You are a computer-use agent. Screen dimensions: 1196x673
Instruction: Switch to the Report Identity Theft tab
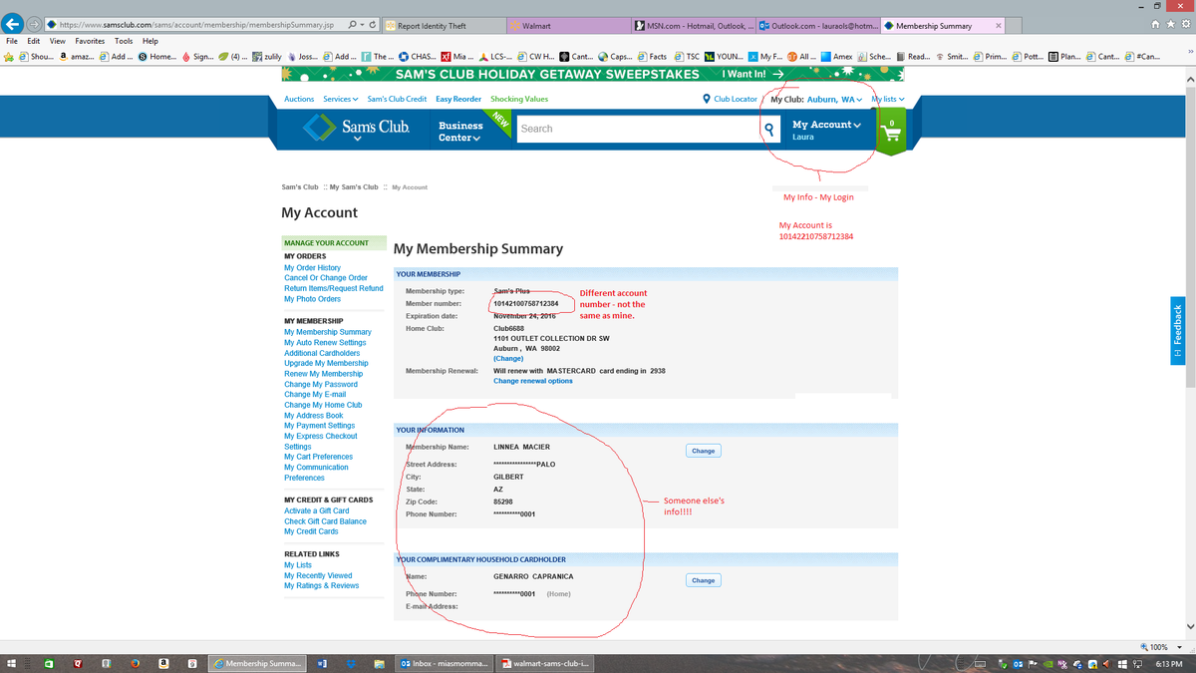pos(444,26)
